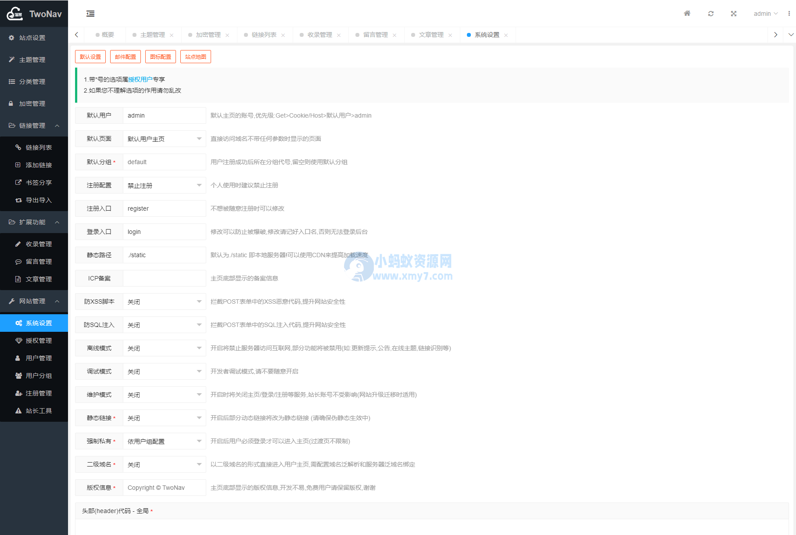This screenshot has width=796, height=535.
Task: Click the 默认设置 button
Action: 90,57
